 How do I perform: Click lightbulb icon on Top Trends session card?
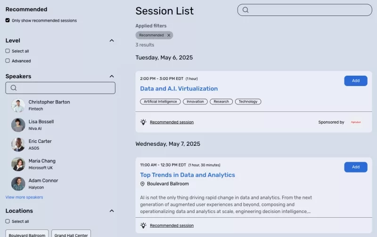click(x=143, y=226)
